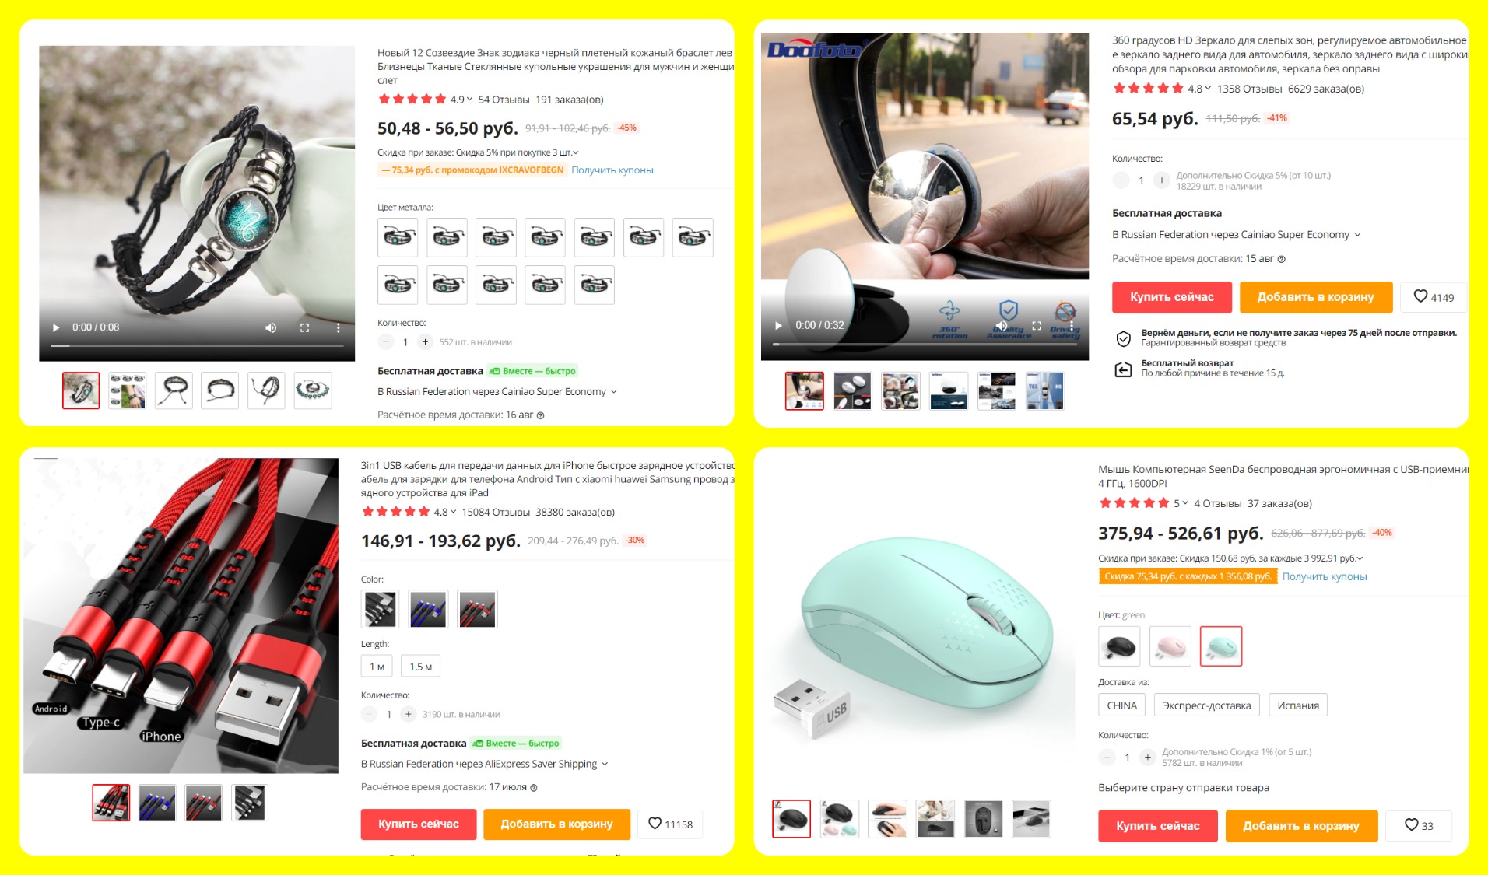Open fullscreen on the bracelet video
Screen dimensions: 1488x875
[x=305, y=327]
